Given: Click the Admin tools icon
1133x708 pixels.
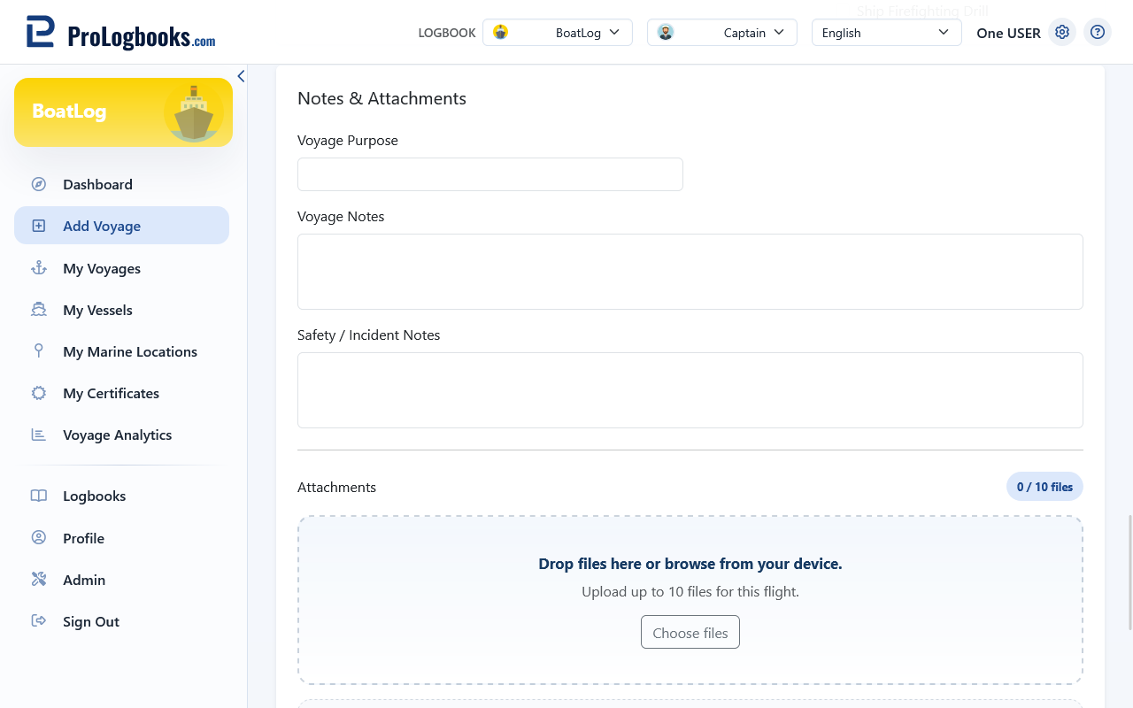Looking at the screenshot, I should pyautogui.click(x=39, y=580).
